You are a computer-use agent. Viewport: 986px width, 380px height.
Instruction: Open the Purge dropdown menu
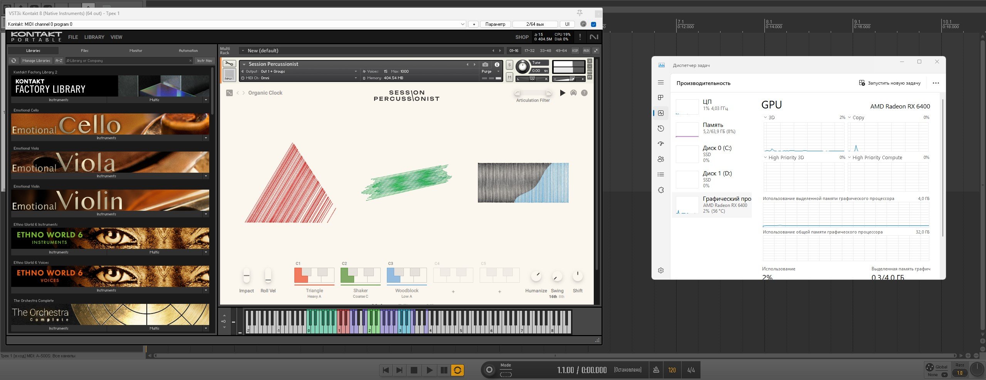(x=490, y=72)
